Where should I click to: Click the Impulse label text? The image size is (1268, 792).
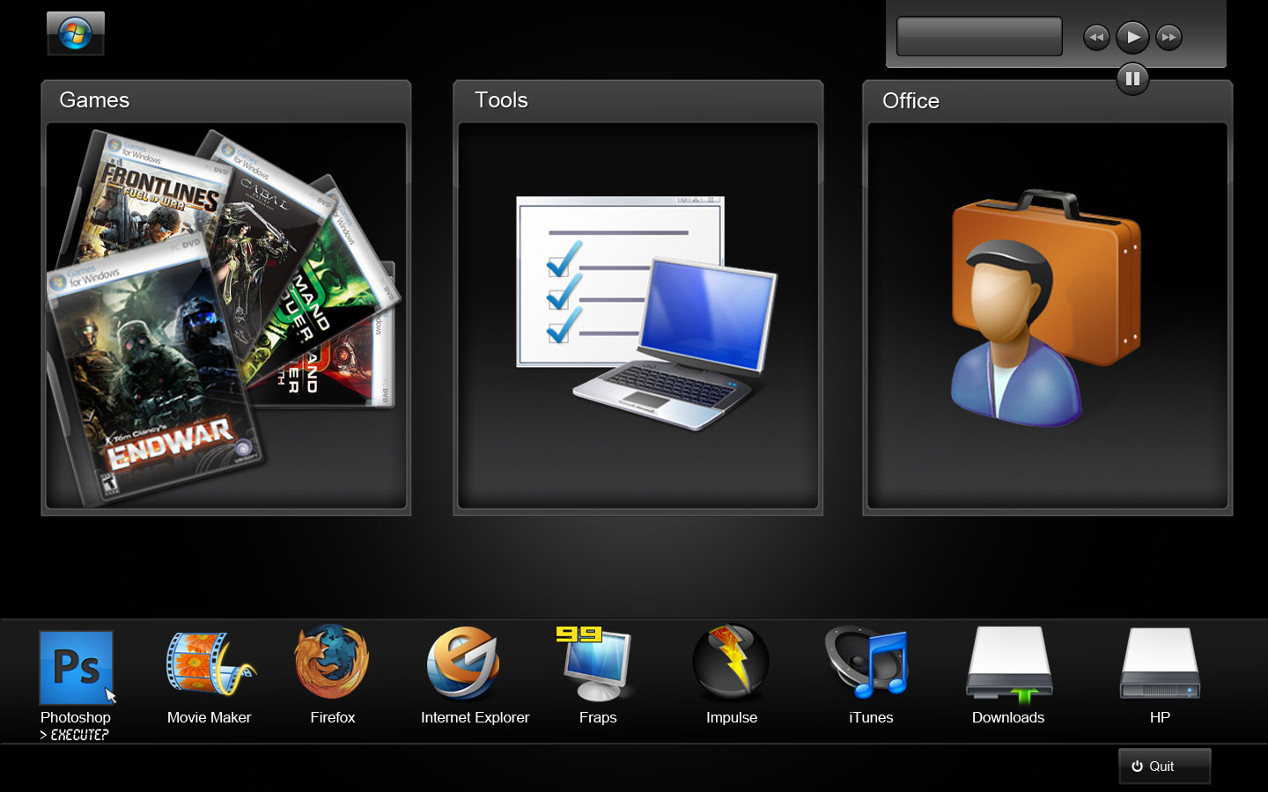pyautogui.click(x=732, y=717)
